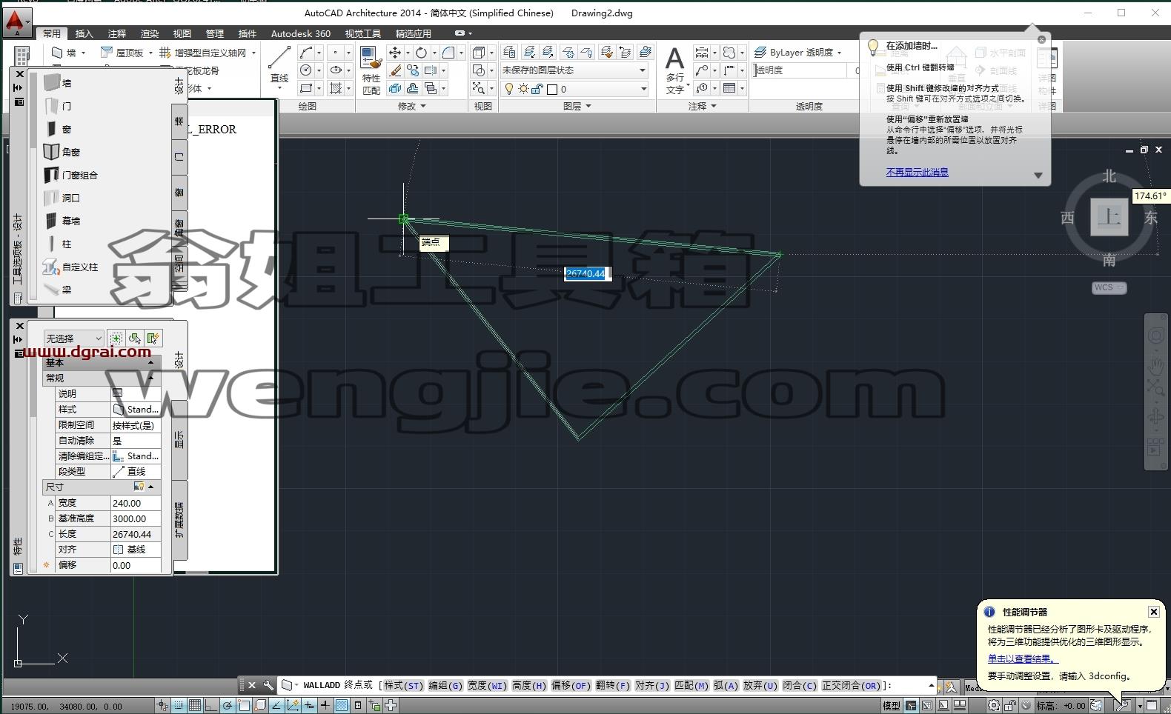Open the AutoCAD application menu button
The image size is (1171, 714).
[16, 23]
